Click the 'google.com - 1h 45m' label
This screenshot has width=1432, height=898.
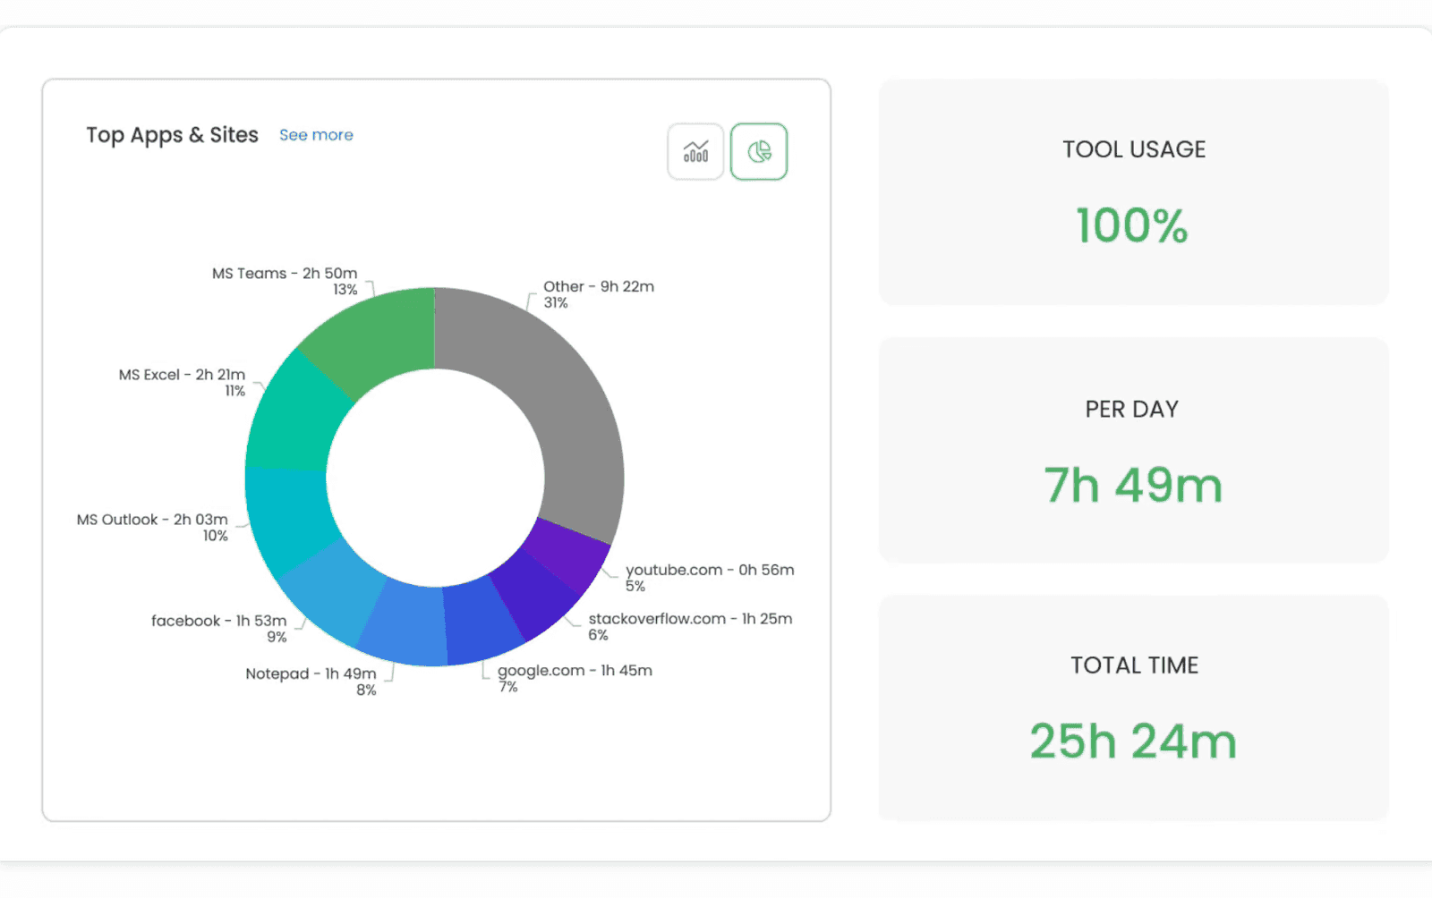[575, 671]
